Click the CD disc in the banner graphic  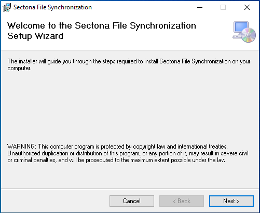click(x=249, y=35)
